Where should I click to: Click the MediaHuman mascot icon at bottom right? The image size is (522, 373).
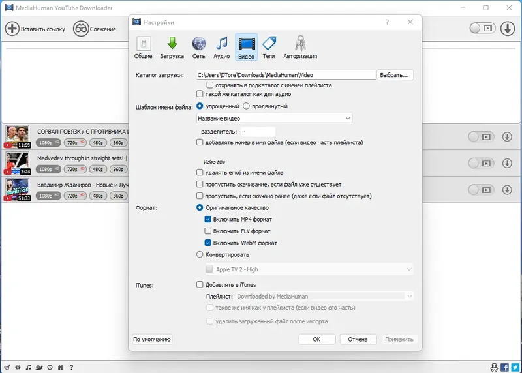click(x=495, y=367)
